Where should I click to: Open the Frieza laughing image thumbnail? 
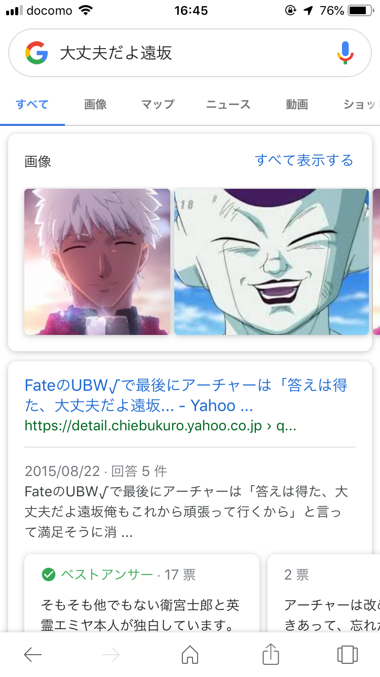(272, 262)
